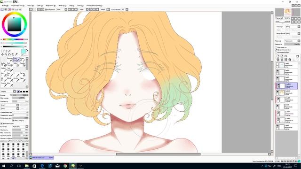Select the eyedropper color picker tool

(x=16, y=54)
